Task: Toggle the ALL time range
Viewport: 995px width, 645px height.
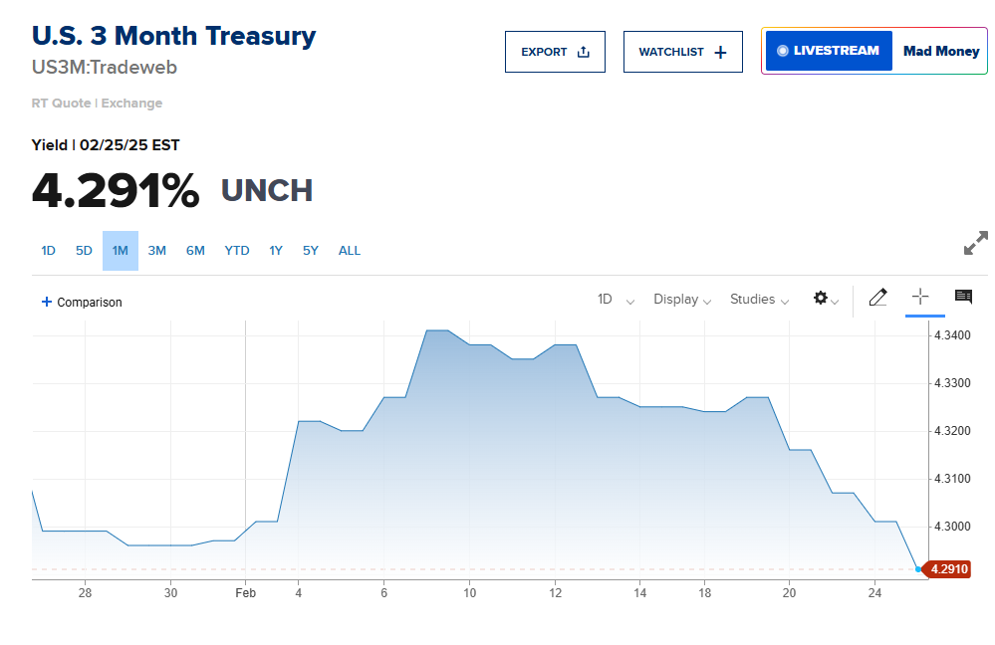Action: [x=350, y=251]
